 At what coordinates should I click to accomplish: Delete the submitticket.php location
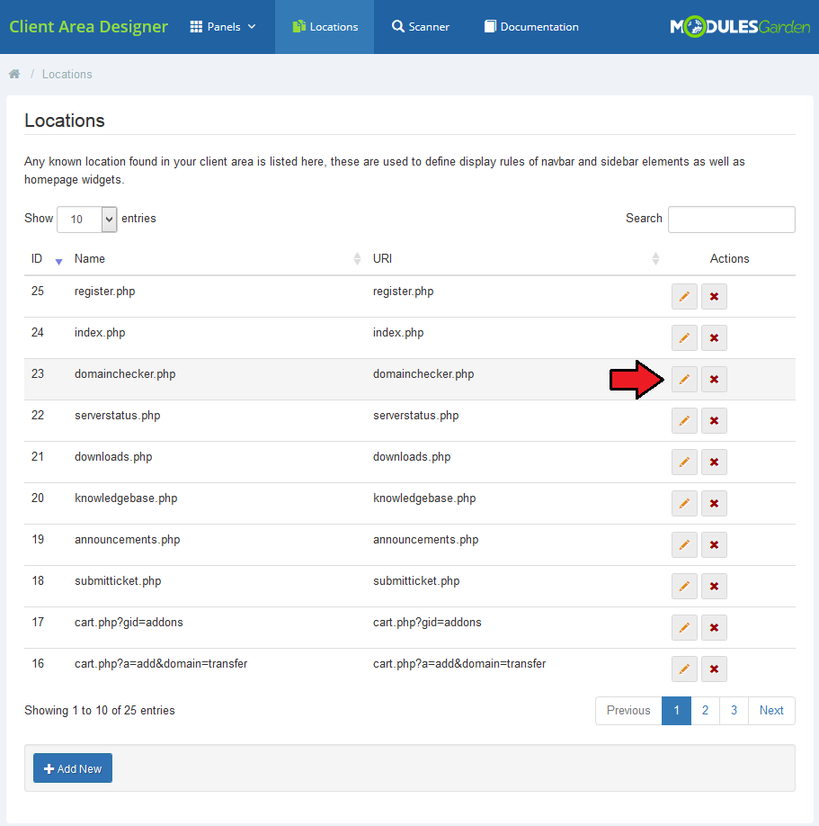click(714, 587)
